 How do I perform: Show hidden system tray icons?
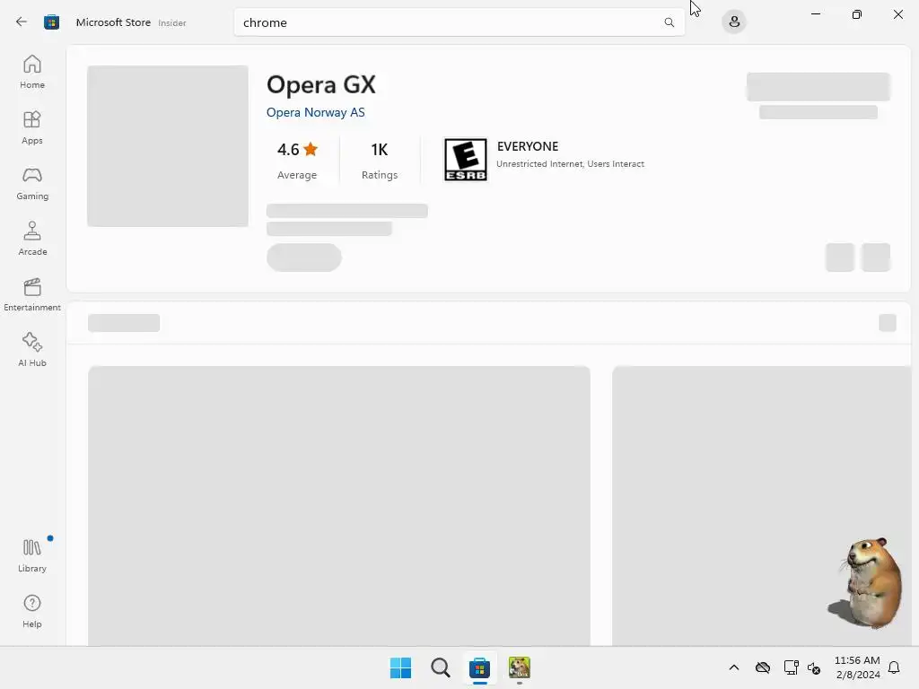[734, 667]
